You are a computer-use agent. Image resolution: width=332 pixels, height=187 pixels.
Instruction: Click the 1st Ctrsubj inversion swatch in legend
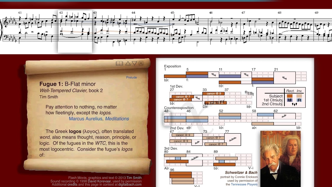(x=299, y=100)
